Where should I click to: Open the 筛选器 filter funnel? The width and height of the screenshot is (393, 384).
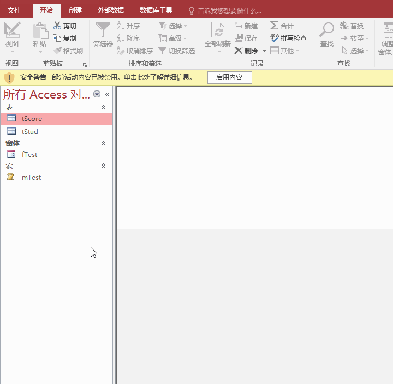pyautogui.click(x=103, y=34)
